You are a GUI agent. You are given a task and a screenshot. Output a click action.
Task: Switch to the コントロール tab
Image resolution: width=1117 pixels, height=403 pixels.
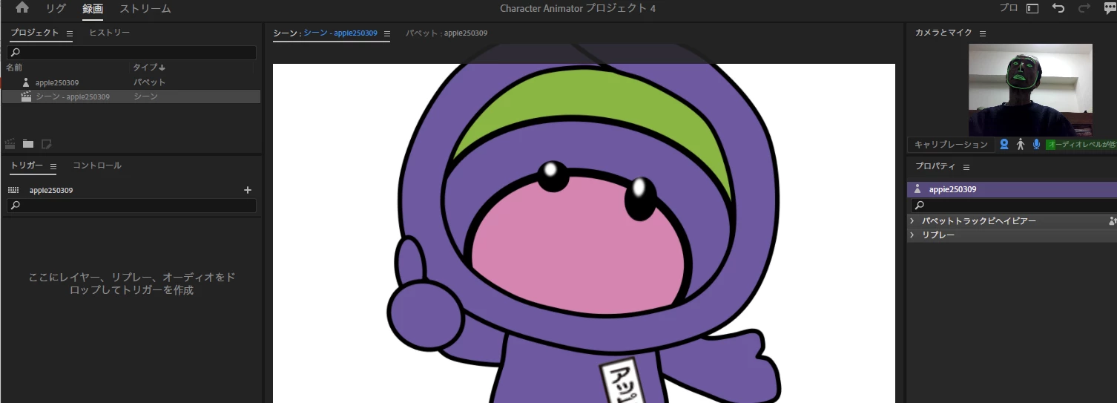coord(97,166)
